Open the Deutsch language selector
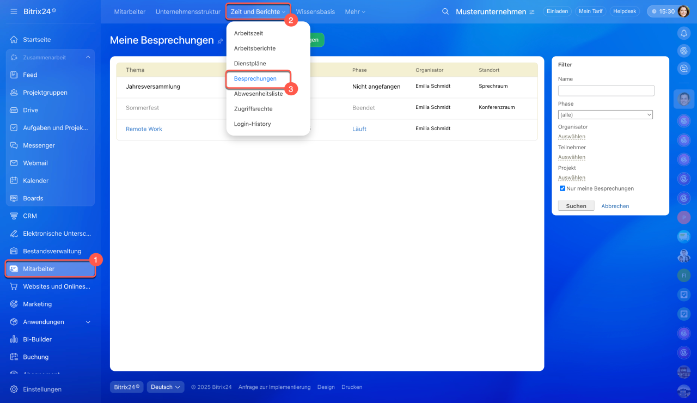697x403 pixels. point(166,387)
